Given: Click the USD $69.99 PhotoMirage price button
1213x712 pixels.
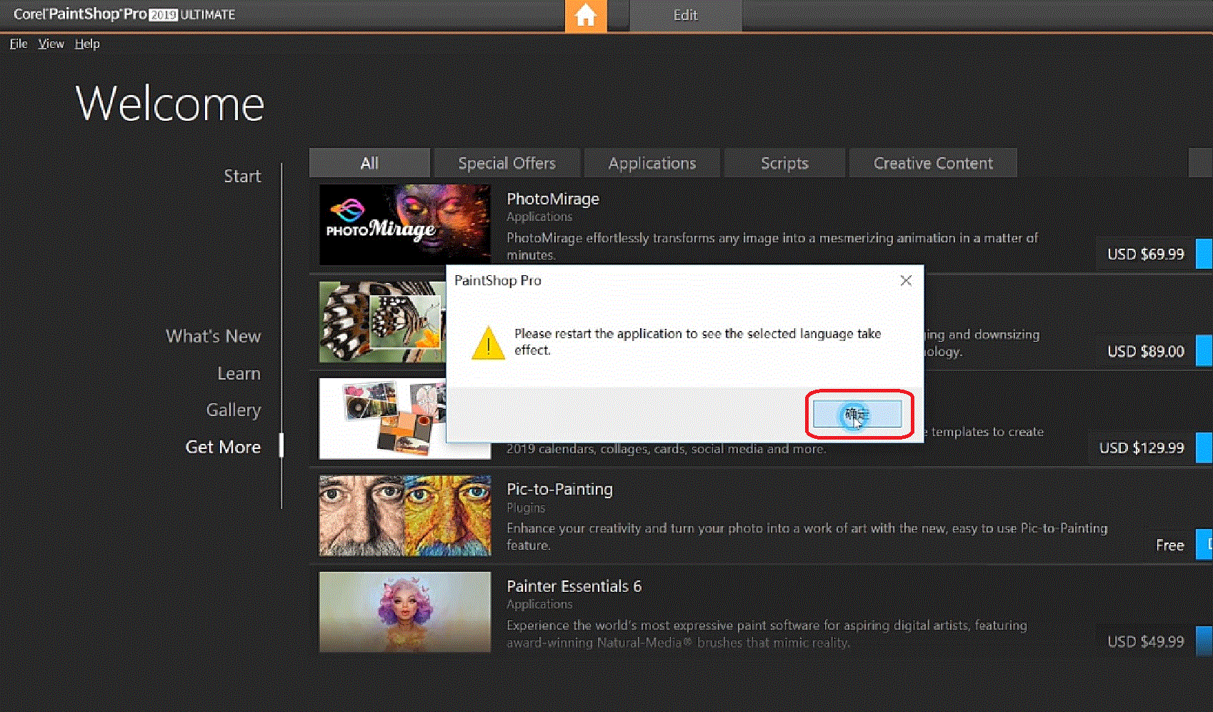Looking at the screenshot, I should point(1145,254).
